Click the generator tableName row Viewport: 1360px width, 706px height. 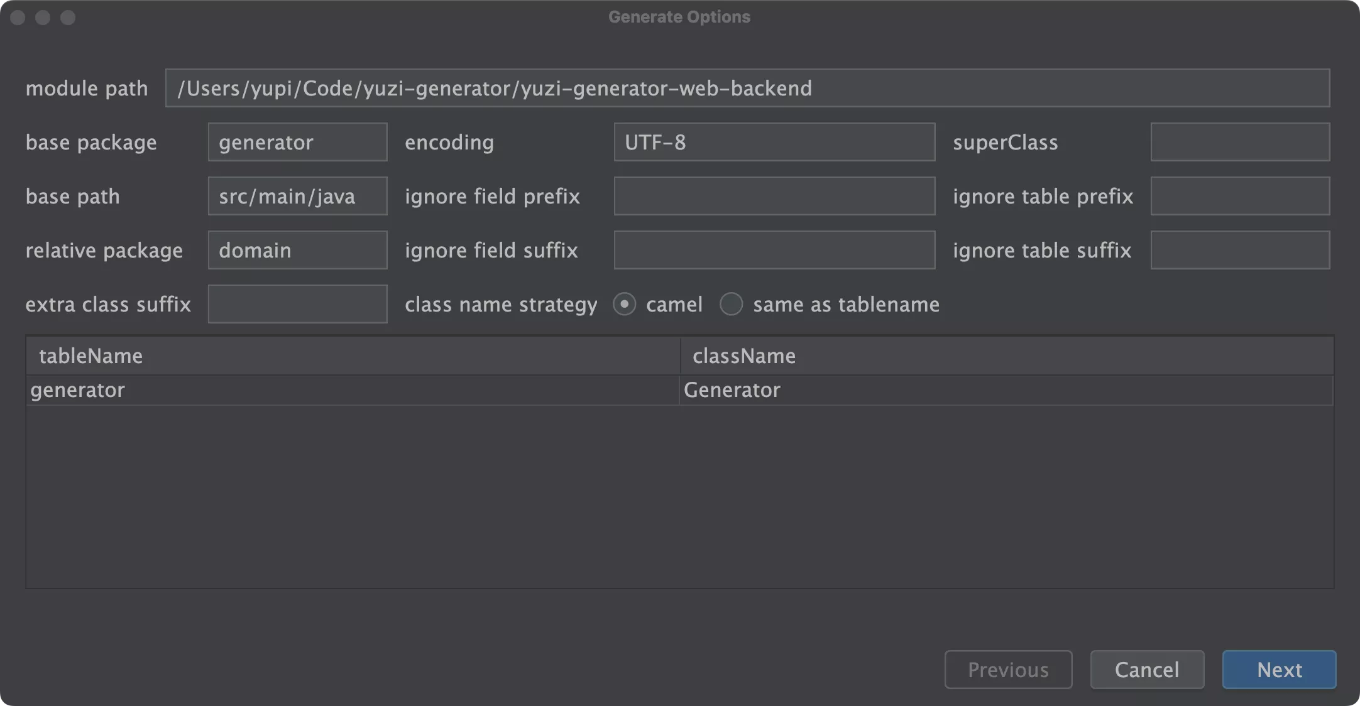(x=352, y=390)
